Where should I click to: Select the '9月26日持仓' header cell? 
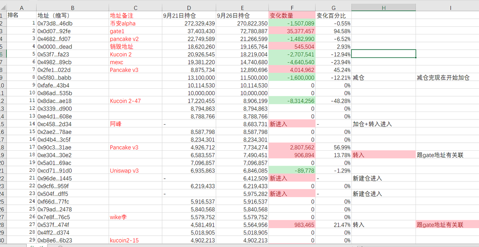[242, 15]
